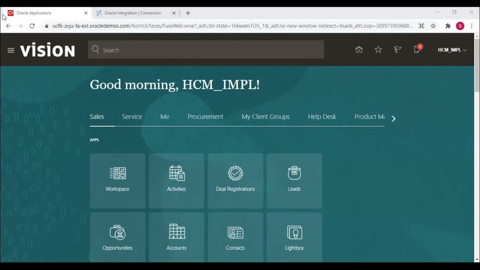Go back in browser history

pos(9,26)
